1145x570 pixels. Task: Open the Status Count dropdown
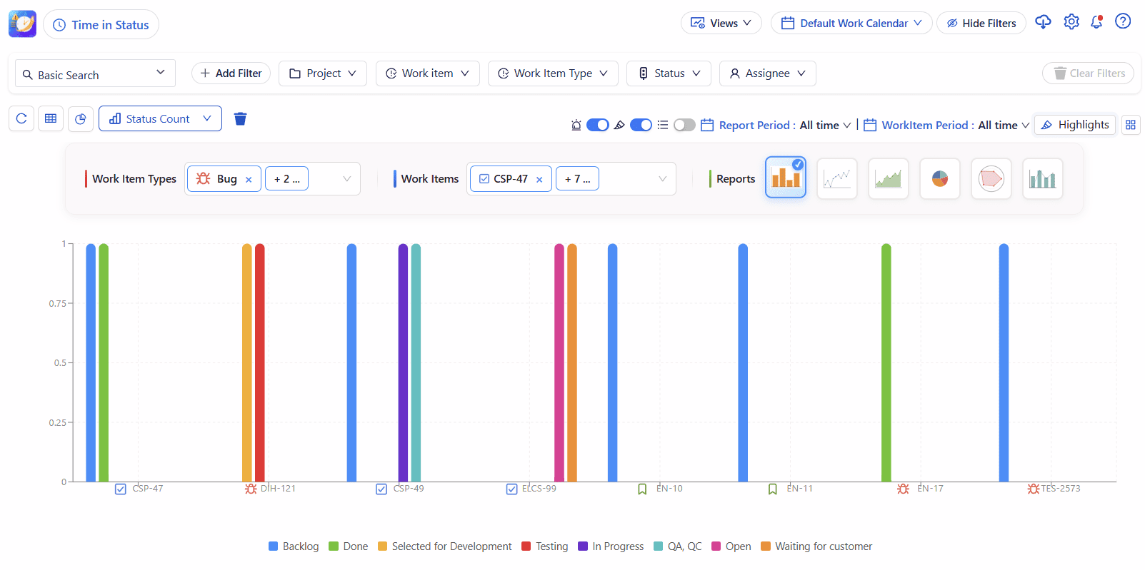[160, 118]
